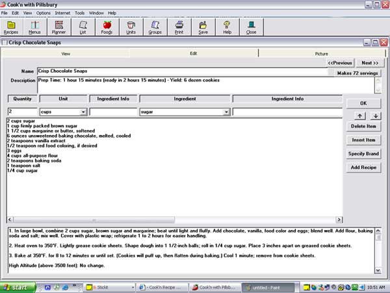Screen dimensions: 390x293
Task: Click the Description text field
Action: coord(205,85)
